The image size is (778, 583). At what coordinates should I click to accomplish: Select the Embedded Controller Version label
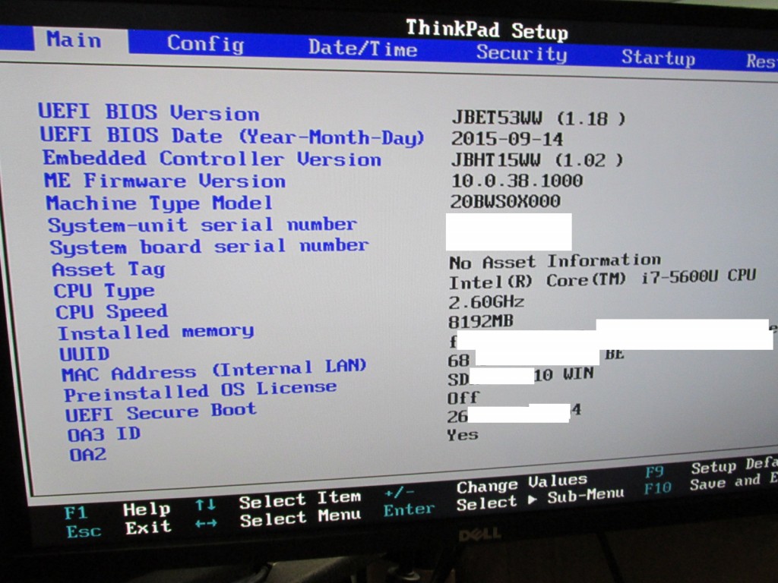212,159
